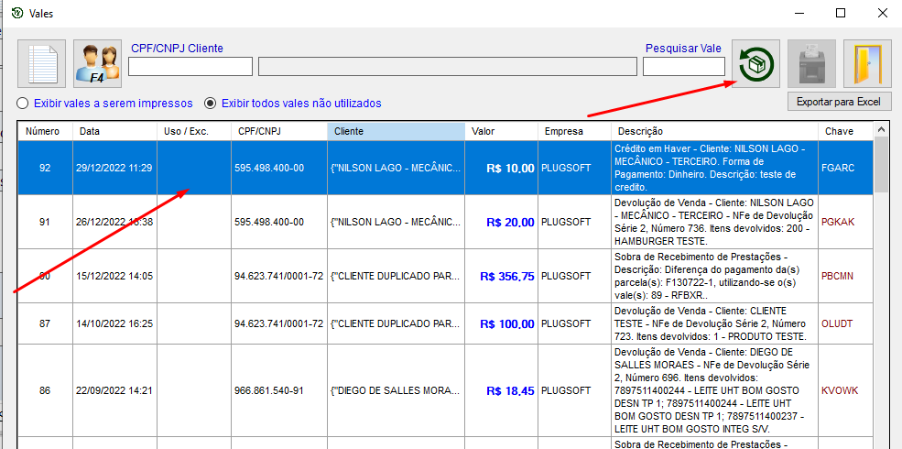Screen dimensions: 902x449
Task: Click the grayed printer icon button
Action: (811, 63)
